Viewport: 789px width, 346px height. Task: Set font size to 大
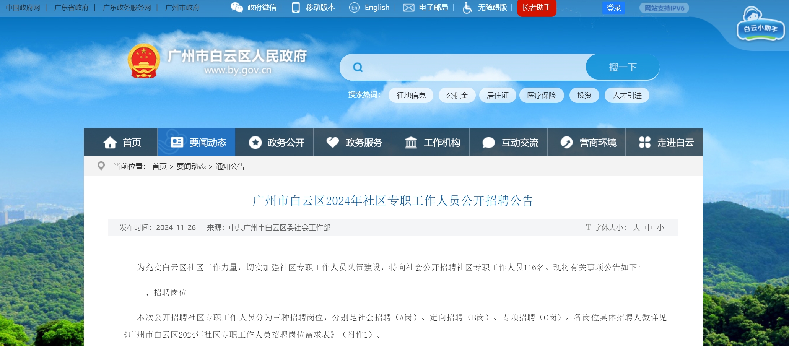[x=636, y=228]
